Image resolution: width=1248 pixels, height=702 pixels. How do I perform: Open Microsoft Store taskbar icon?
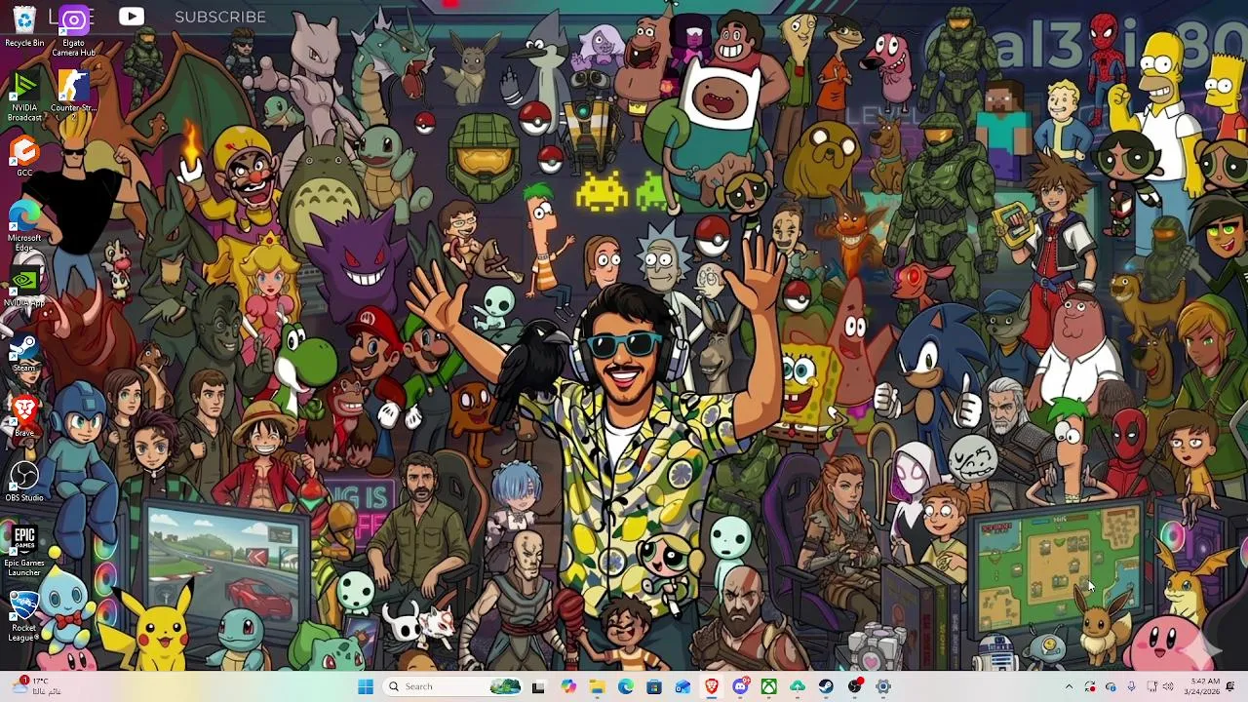point(654,686)
